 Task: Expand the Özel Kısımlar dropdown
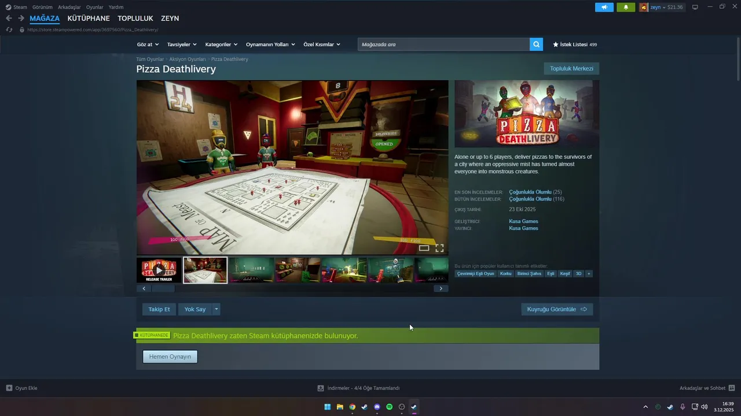coord(322,44)
